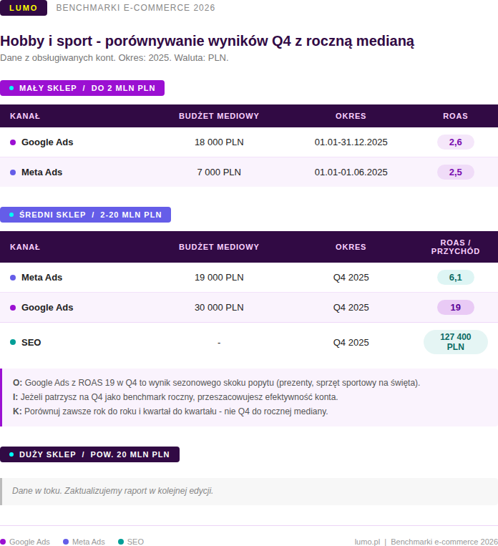Click the 'DUŻY SKLEP / POW. 20 MLN PLN' badge

tap(89, 454)
